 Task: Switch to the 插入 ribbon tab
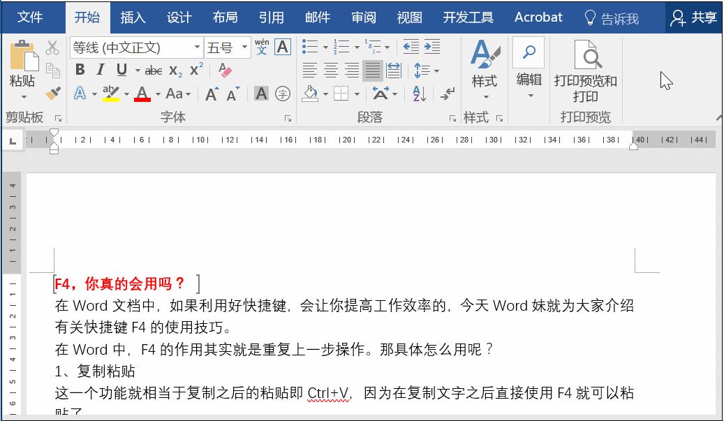click(x=133, y=17)
